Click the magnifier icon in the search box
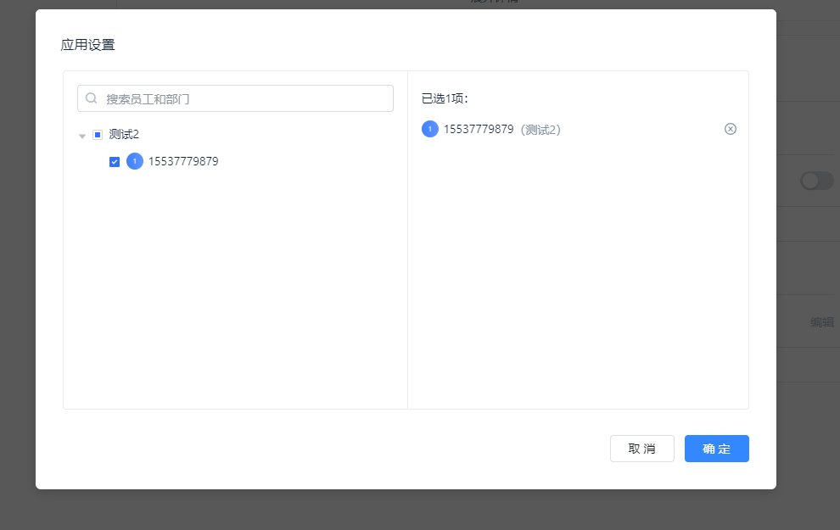840x530 pixels. tap(92, 98)
